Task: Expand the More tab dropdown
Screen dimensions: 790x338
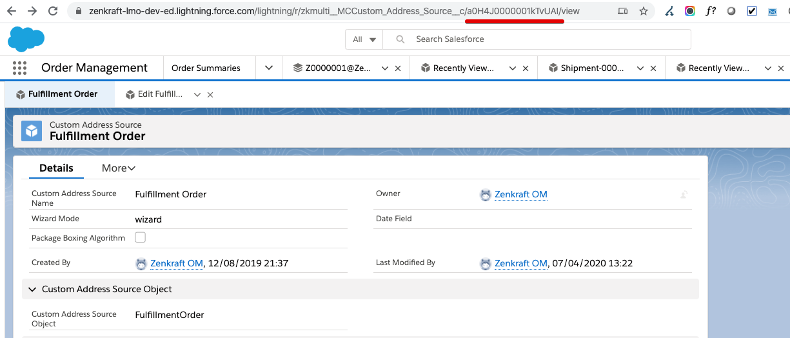Action: point(119,168)
